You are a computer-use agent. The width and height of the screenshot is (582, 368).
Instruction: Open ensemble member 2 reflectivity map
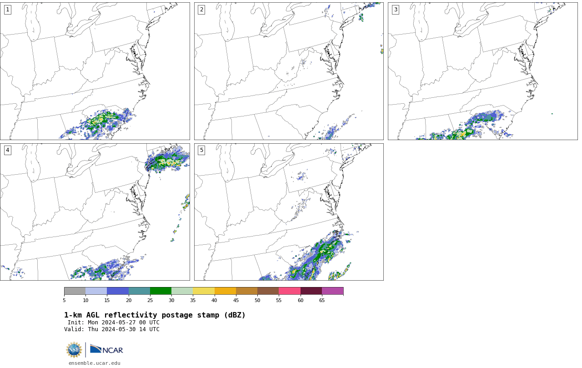289,71
